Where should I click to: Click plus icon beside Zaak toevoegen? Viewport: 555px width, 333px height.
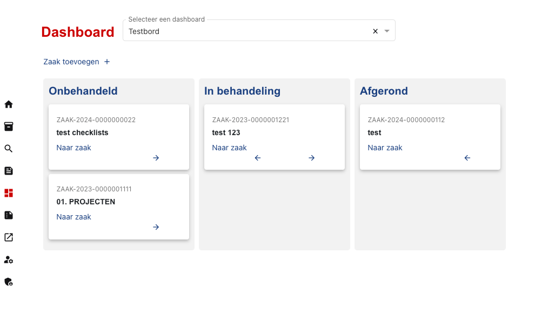click(107, 62)
